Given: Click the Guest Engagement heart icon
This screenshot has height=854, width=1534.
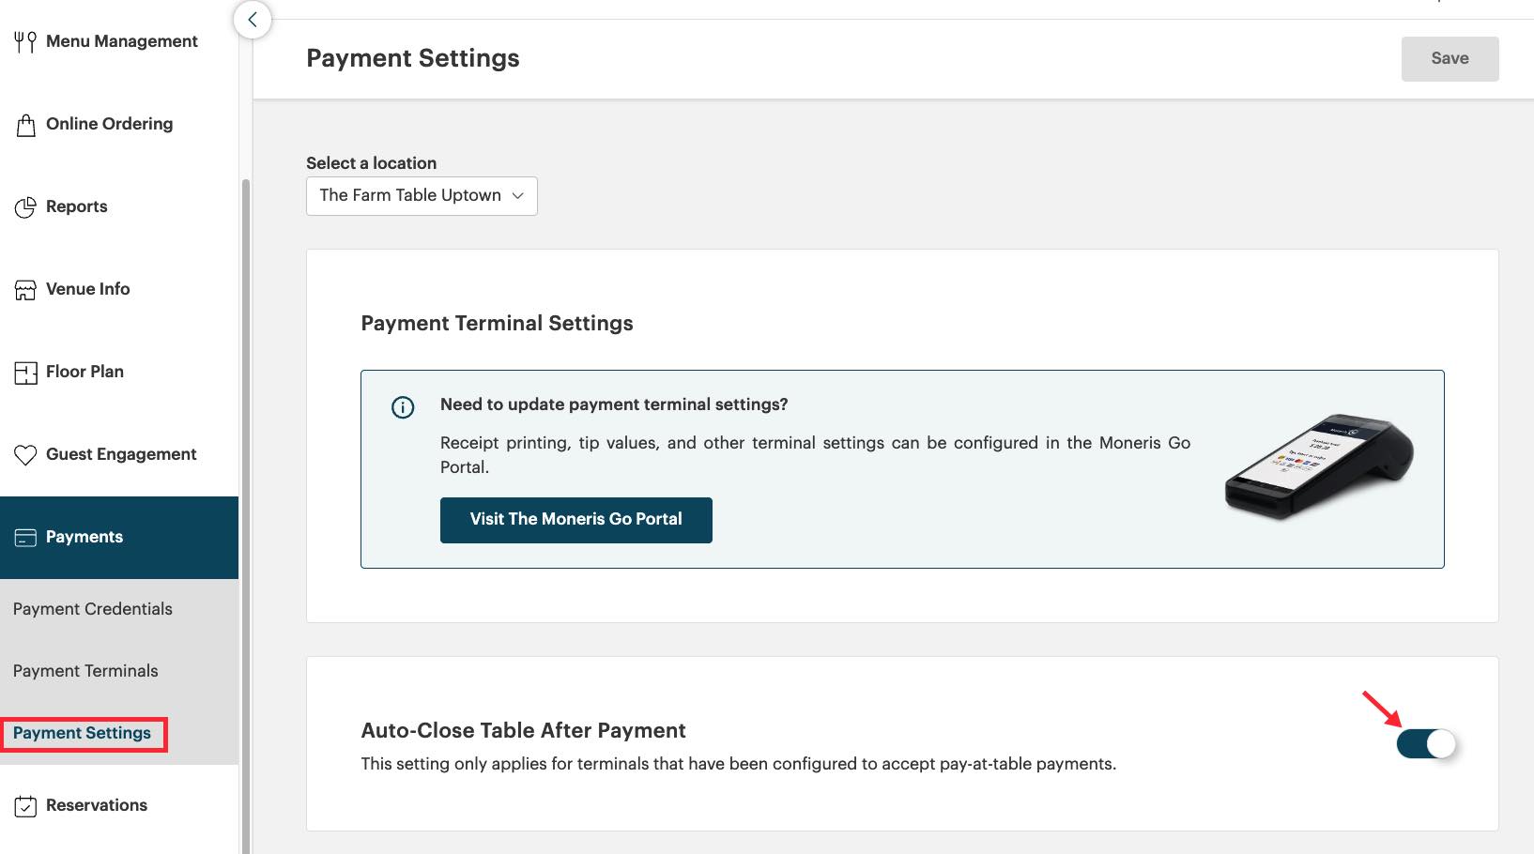Looking at the screenshot, I should pyautogui.click(x=25, y=455).
